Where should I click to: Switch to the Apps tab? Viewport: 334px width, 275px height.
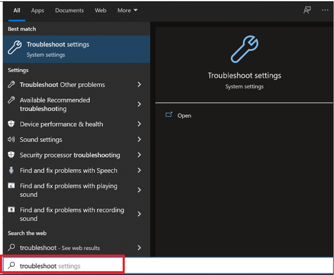point(37,10)
